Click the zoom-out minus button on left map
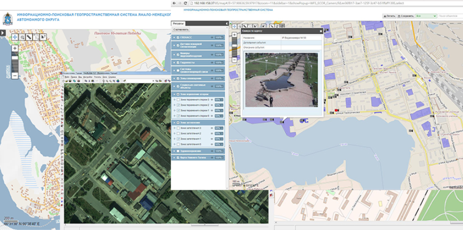Screen dimensions: 463x230 click(15, 75)
